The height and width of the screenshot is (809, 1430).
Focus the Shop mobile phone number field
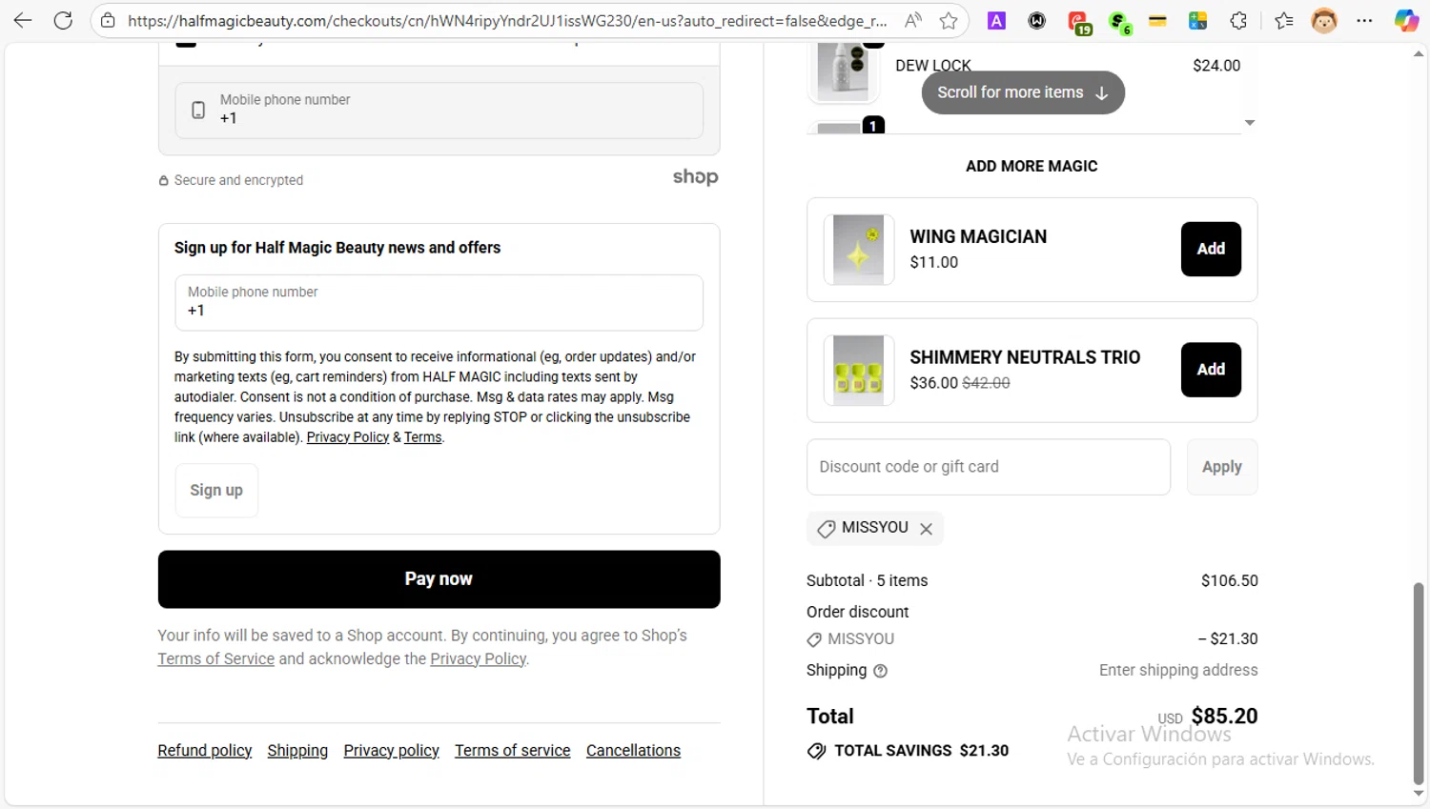439,110
